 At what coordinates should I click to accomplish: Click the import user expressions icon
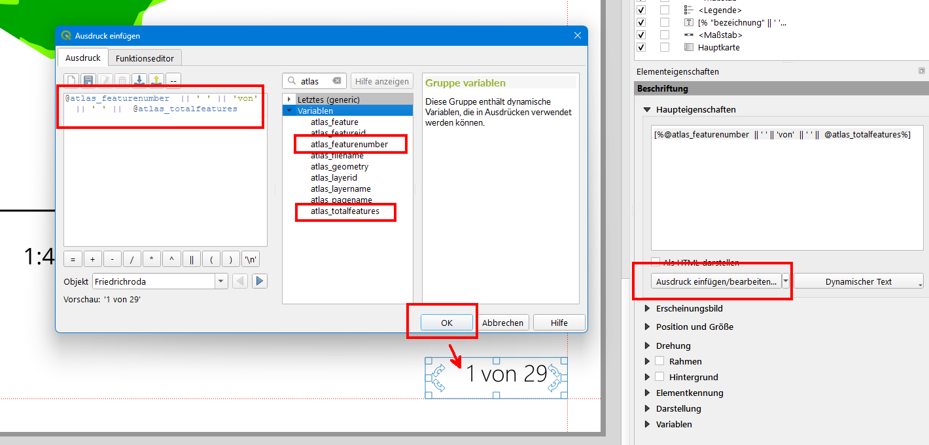139,80
